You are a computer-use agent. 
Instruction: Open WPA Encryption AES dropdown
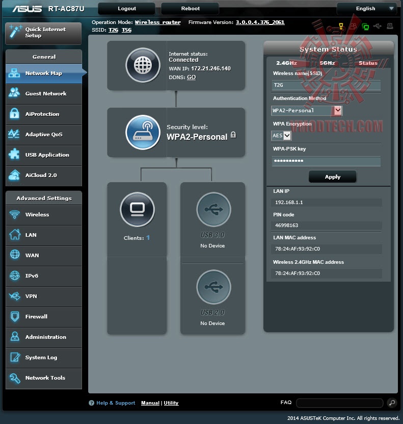tap(281, 136)
